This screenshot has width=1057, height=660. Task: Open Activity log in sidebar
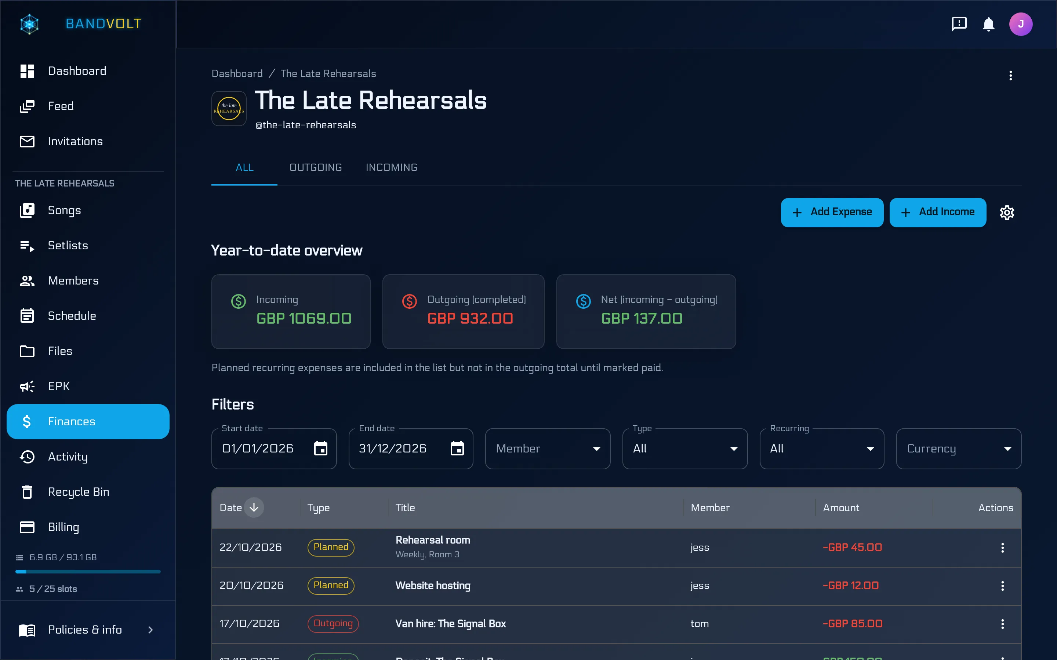88,456
